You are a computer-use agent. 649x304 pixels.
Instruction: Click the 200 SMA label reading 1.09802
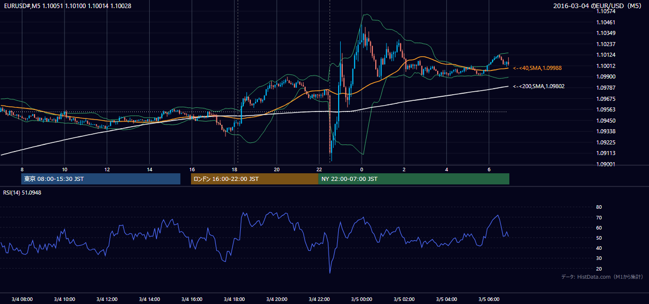pyautogui.click(x=539, y=86)
